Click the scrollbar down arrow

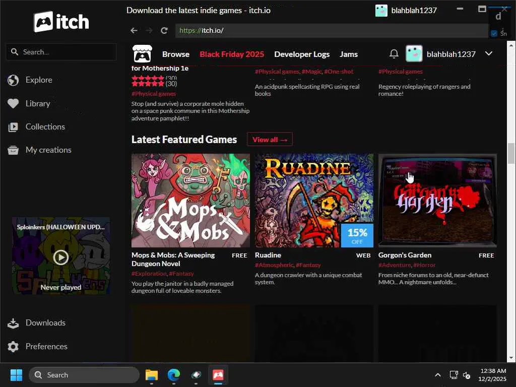point(511,358)
